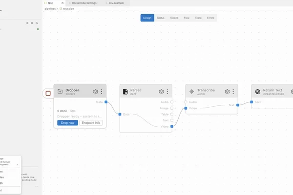Select the Dropper node title

72,90
